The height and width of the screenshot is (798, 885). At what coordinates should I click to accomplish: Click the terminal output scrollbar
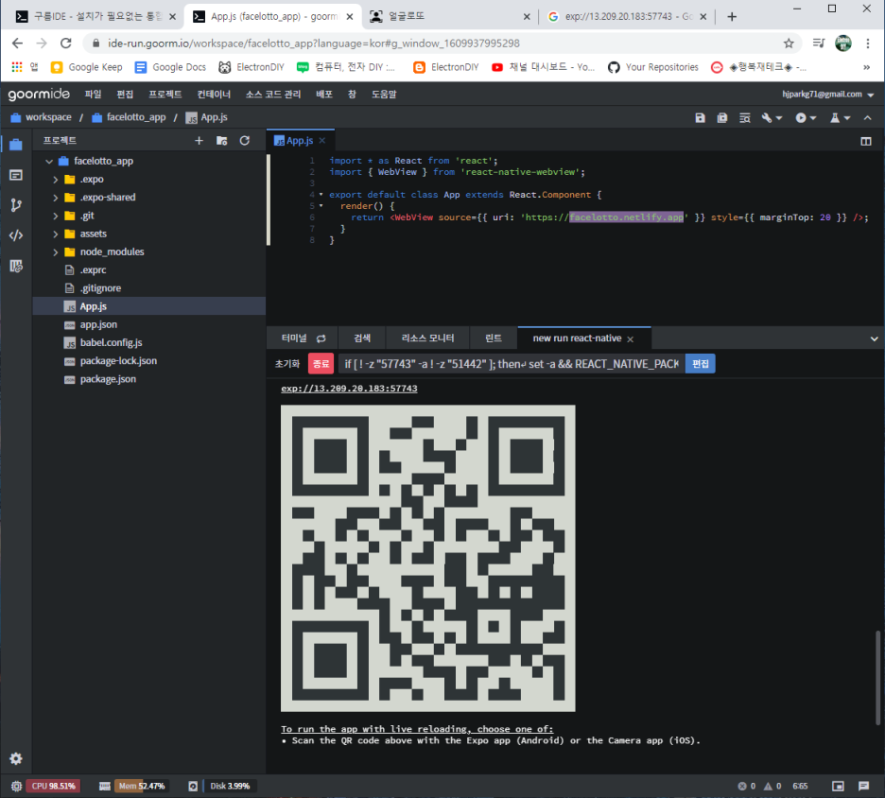pyautogui.click(x=877, y=678)
